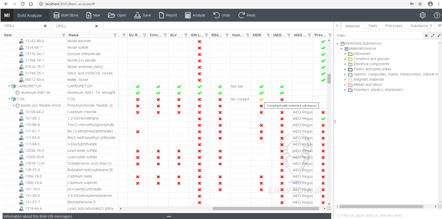The width and height of the screenshot is (442, 219).
Task: Create a new BoM with New
Action: pos(93,15)
